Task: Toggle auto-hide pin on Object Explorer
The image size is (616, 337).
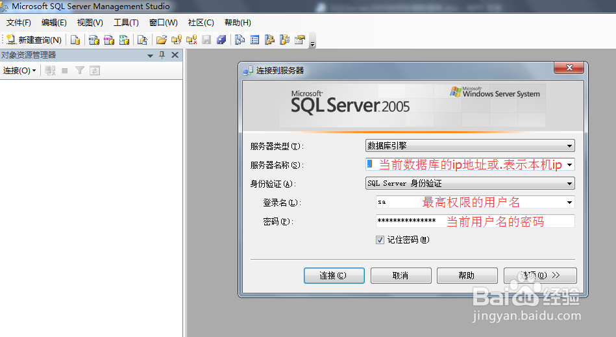Action: pyautogui.click(x=162, y=55)
